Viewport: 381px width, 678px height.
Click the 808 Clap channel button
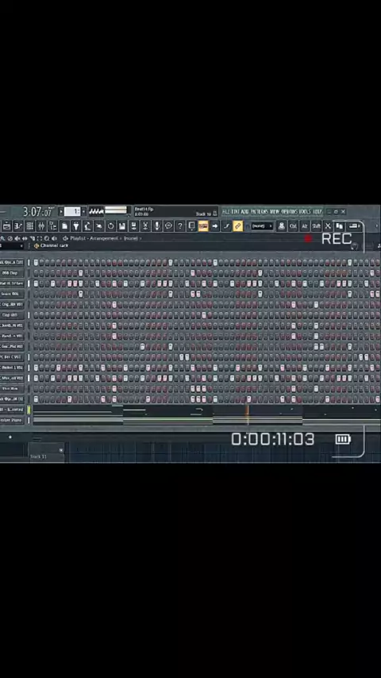coord(12,273)
